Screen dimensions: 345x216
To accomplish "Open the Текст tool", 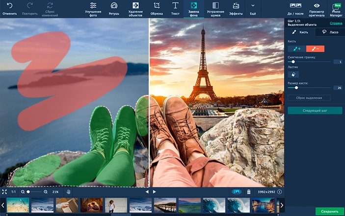I will (x=175, y=8).
